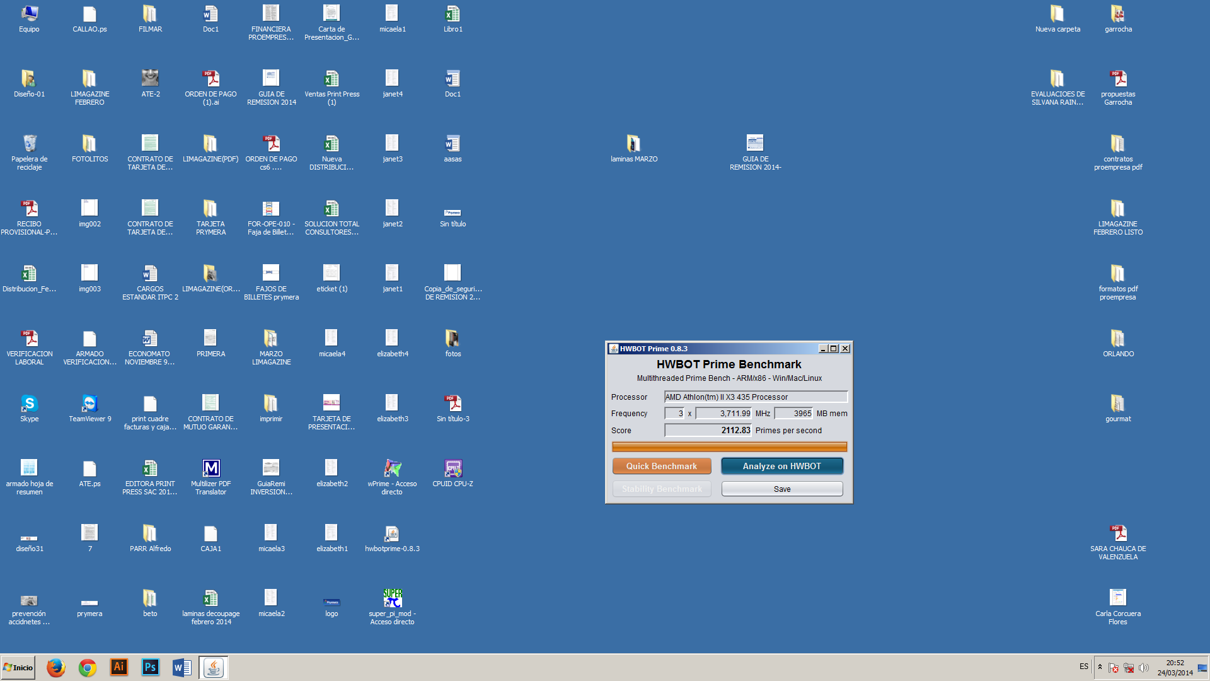1210x681 pixels.
Task: Open Microsoft Word from the taskbar
Action: (182, 667)
